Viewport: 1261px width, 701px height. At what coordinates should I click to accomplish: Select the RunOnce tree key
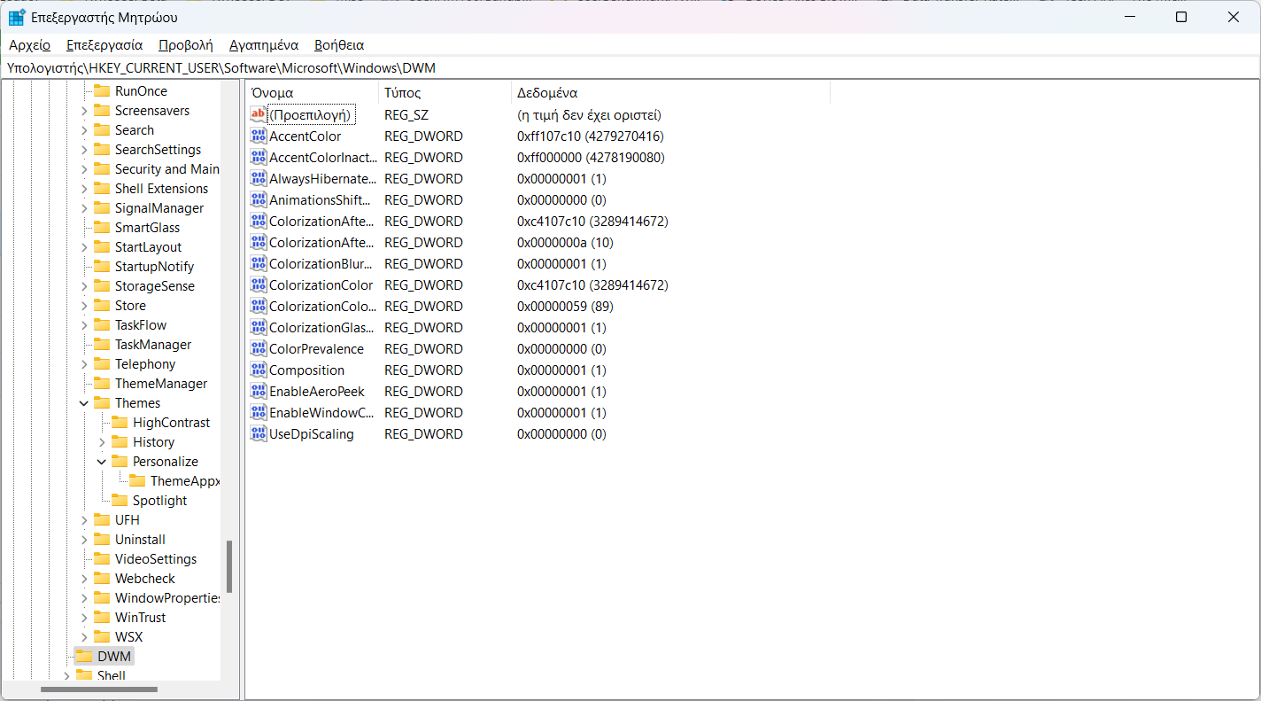141,91
